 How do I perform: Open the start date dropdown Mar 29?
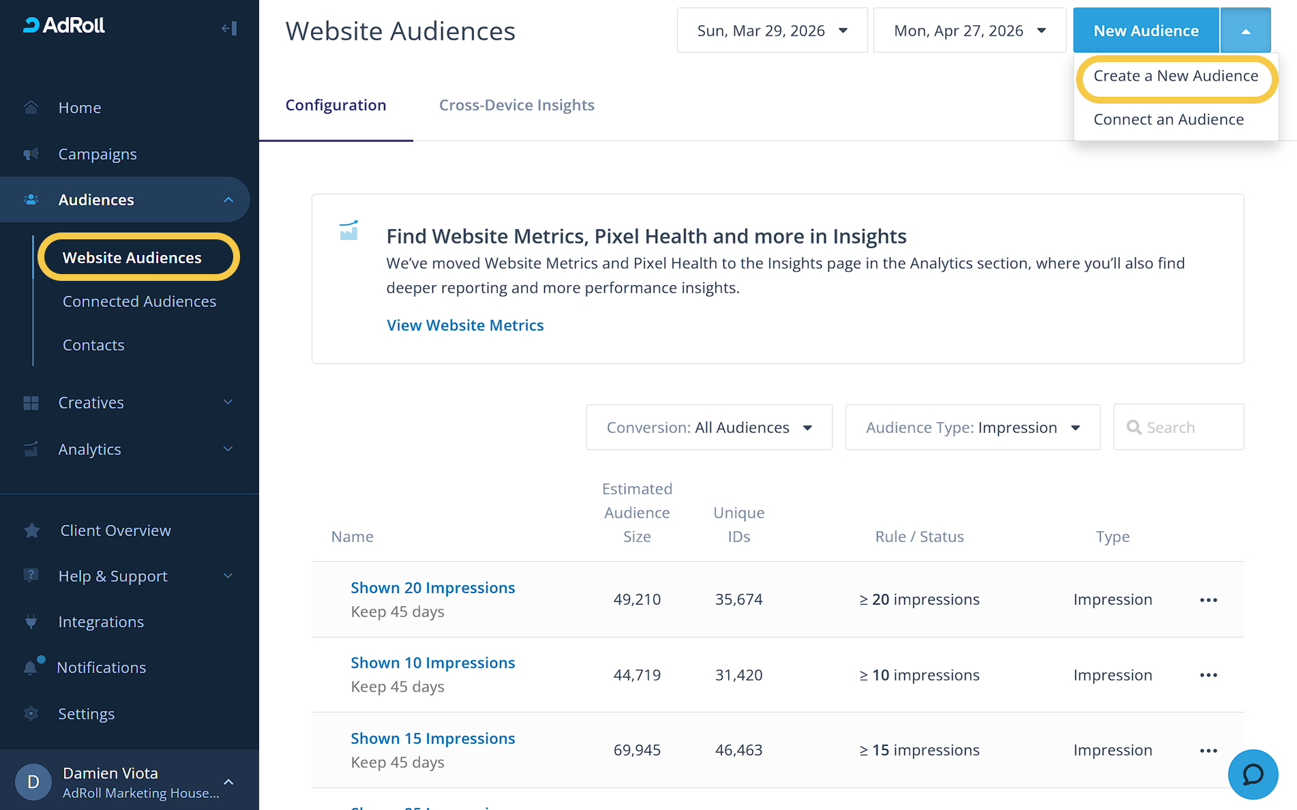(x=771, y=31)
